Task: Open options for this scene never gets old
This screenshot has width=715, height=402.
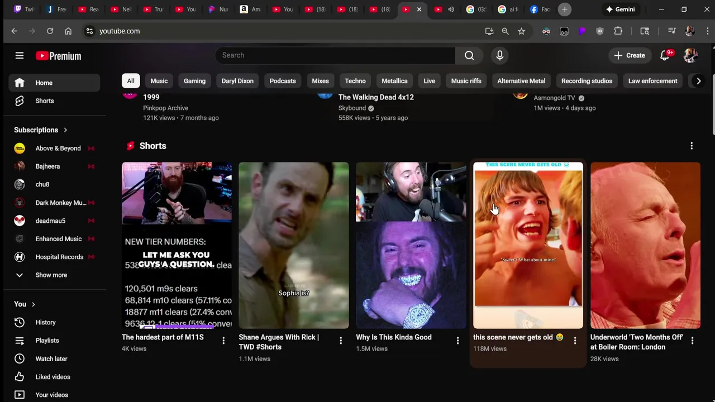Action: click(575, 341)
